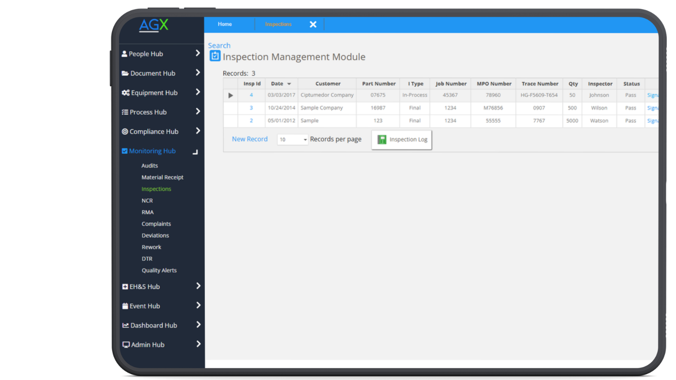676x380 pixels.
Task: Expand the Document Hub chevron
Action: click(x=198, y=73)
